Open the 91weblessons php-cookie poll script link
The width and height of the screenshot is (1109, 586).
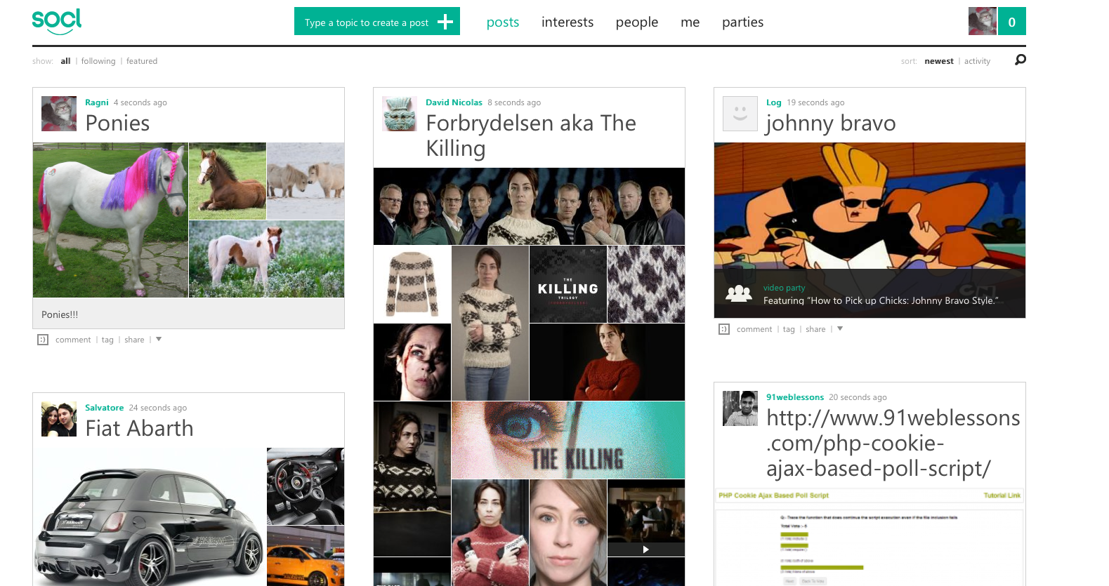(893, 443)
